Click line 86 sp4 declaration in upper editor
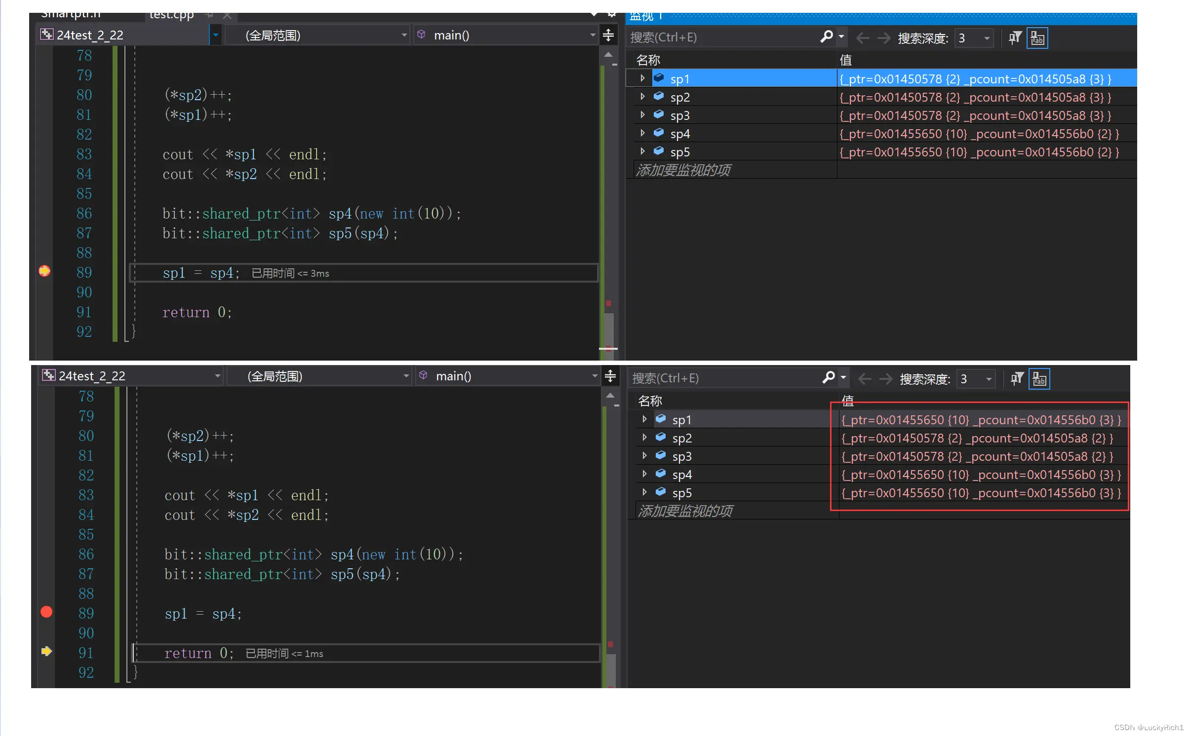The width and height of the screenshot is (1191, 736). pos(312,214)
